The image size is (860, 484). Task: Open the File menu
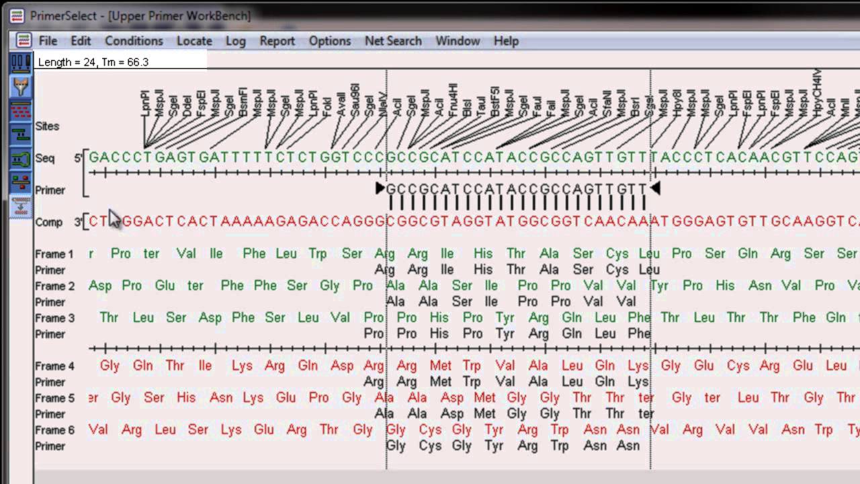[x=48, y=40]
